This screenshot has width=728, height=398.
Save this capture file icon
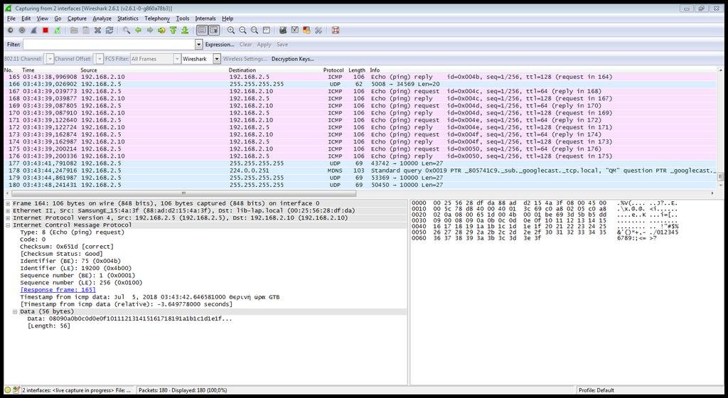point(86,30)
